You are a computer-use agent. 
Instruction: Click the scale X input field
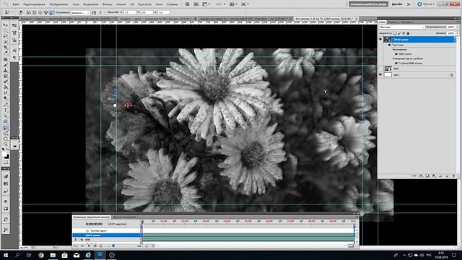[x=130, y=13]
